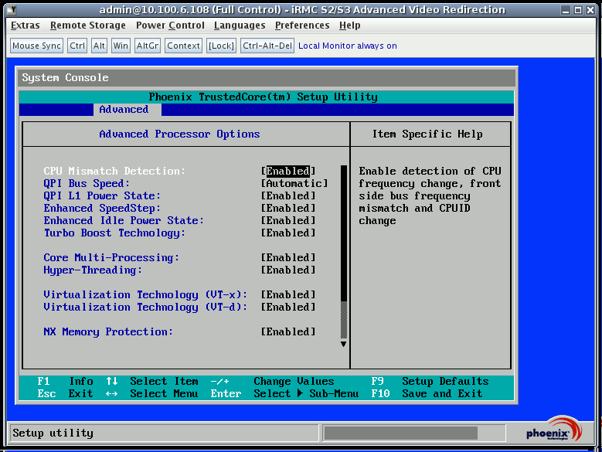This screenshot has width=602, height=452.
Task: Click the Core Multi-Processing label
Action: click(x=111, y=257)
